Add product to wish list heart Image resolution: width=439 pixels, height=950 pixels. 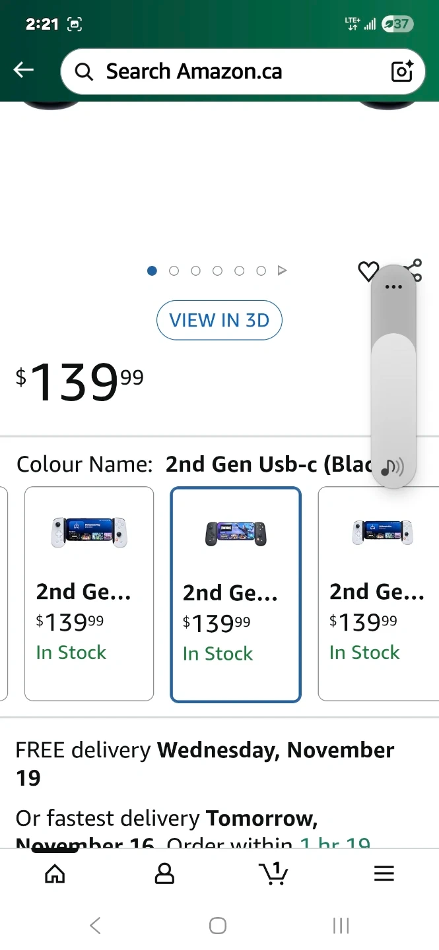pos(368,271)
